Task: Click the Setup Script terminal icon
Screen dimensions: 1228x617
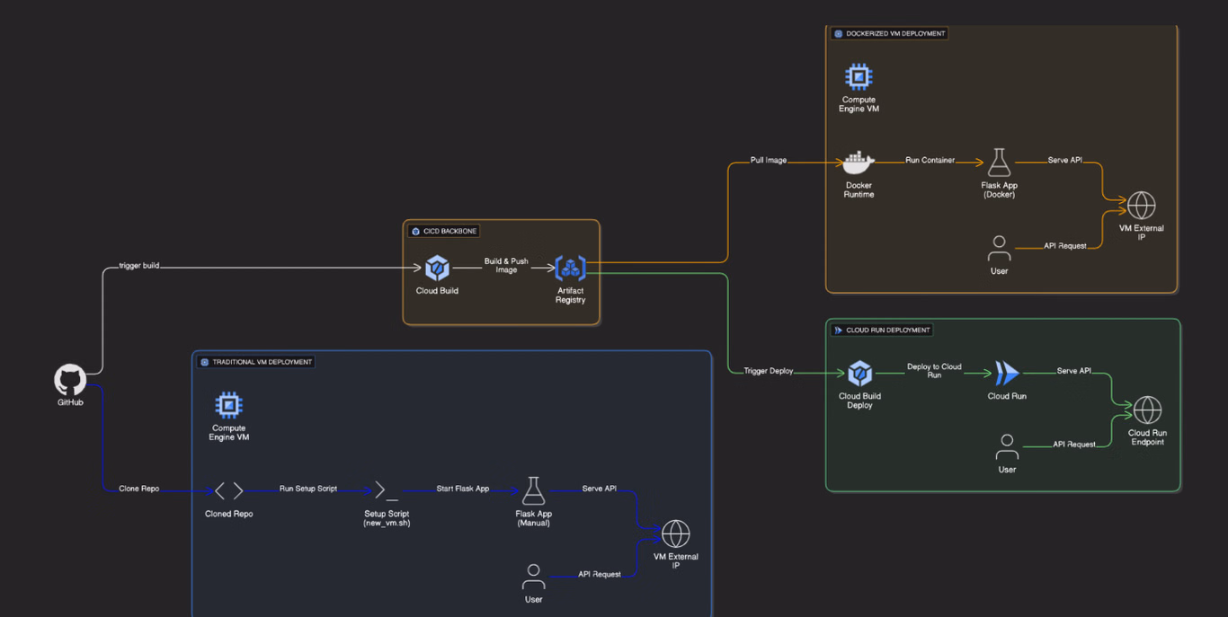Action: tap(387, 490)
